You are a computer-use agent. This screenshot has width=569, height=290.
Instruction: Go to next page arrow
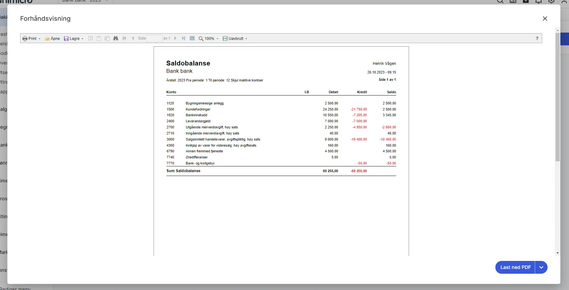click(175, 38)
